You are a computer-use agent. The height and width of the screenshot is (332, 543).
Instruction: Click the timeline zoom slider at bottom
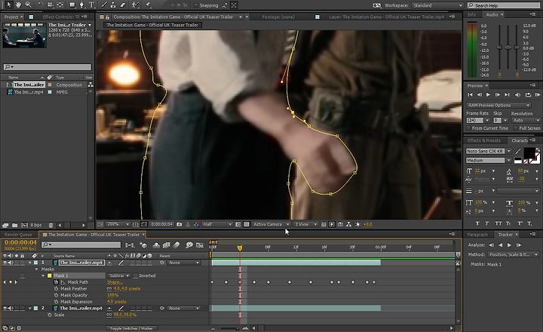(229, 328)
